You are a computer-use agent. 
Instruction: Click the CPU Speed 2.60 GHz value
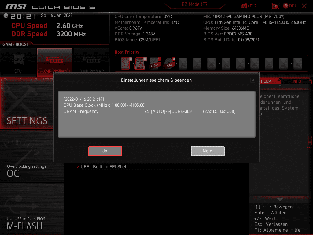point(69,26)
